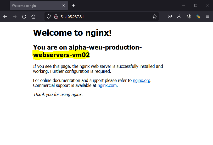Open the tracking protection shield panel

tap(49, 16)
